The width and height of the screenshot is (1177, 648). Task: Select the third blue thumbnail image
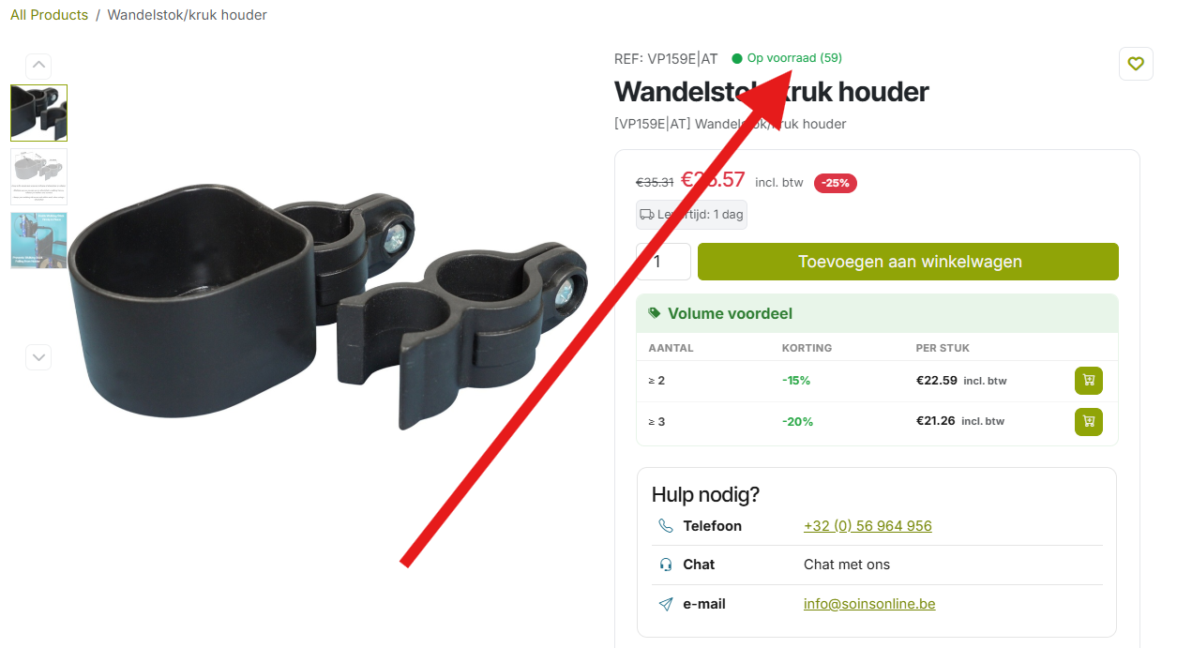pyautogui.click(x=38, y=241)
